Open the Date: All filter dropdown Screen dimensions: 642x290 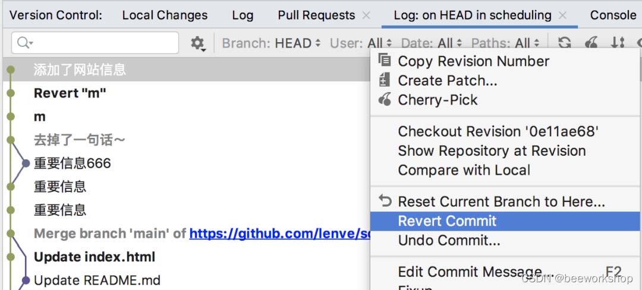pos(432,43)
